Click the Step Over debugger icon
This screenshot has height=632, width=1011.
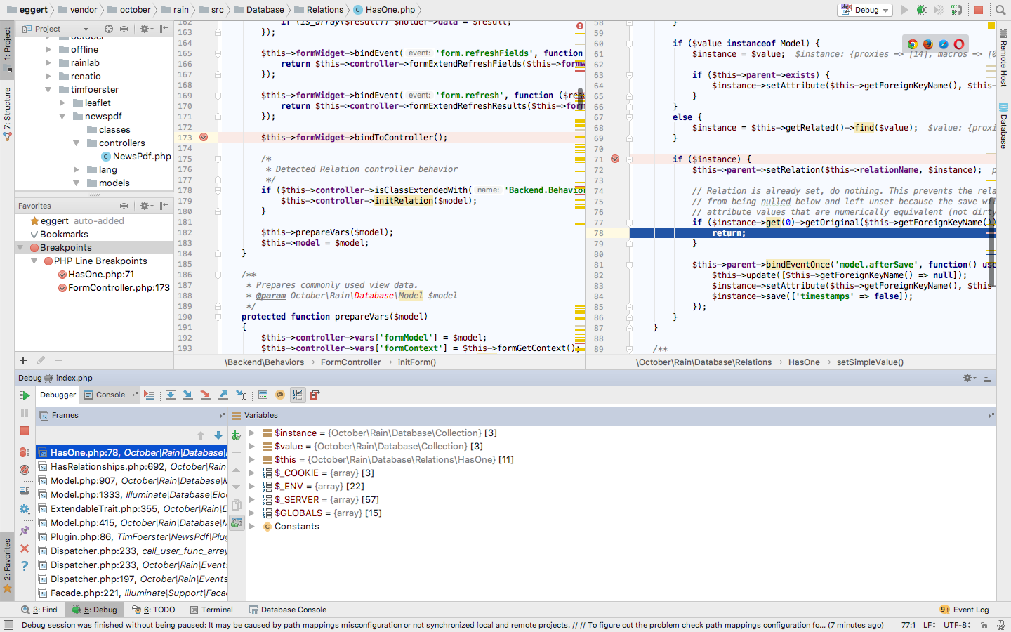pos(171,395)
